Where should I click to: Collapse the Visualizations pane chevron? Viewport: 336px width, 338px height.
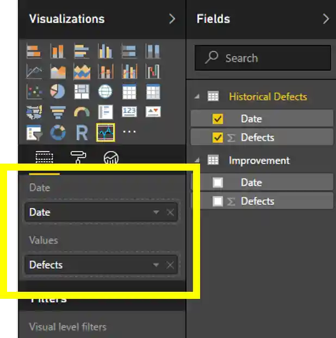tap(172, 19)
